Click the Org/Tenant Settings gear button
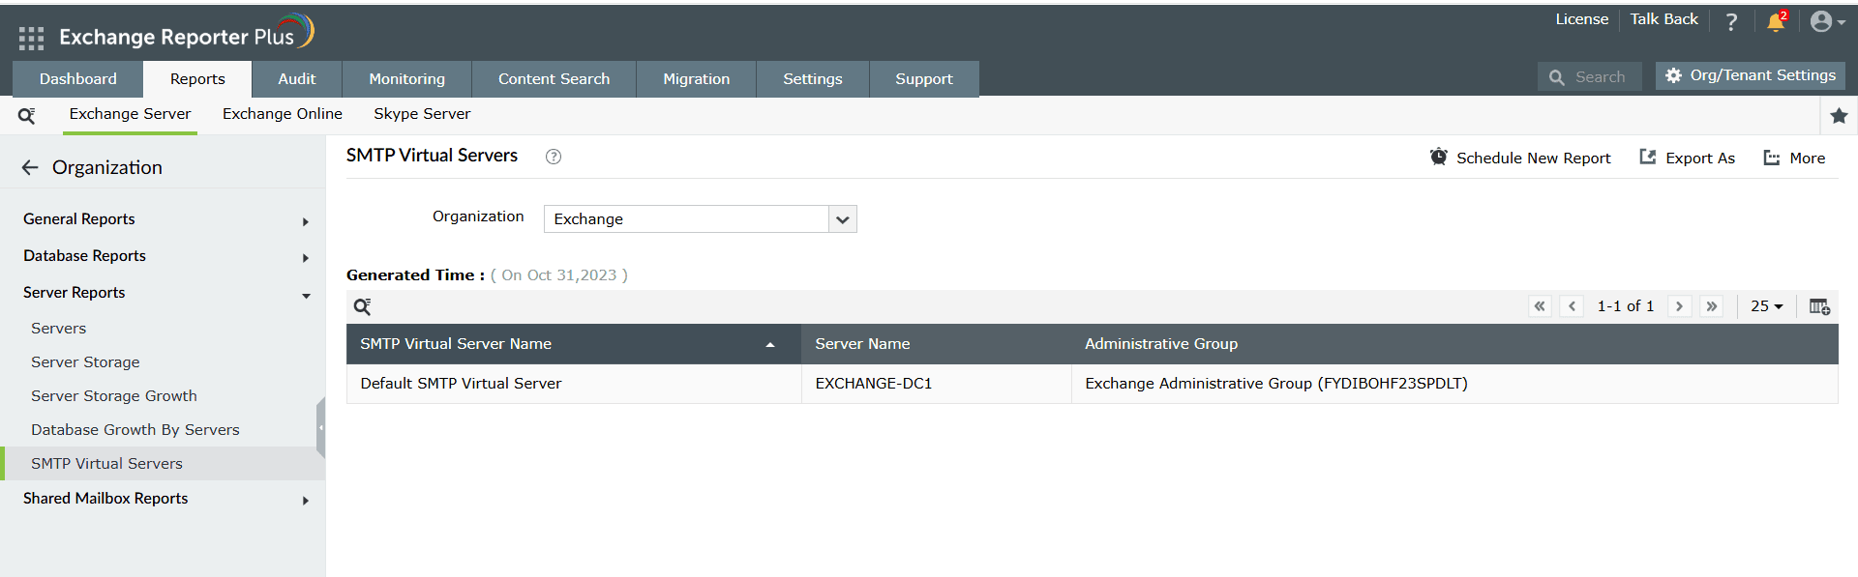 click(1750, 75)
